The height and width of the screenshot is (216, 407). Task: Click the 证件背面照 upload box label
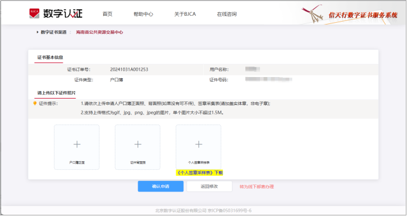point(138,162)
